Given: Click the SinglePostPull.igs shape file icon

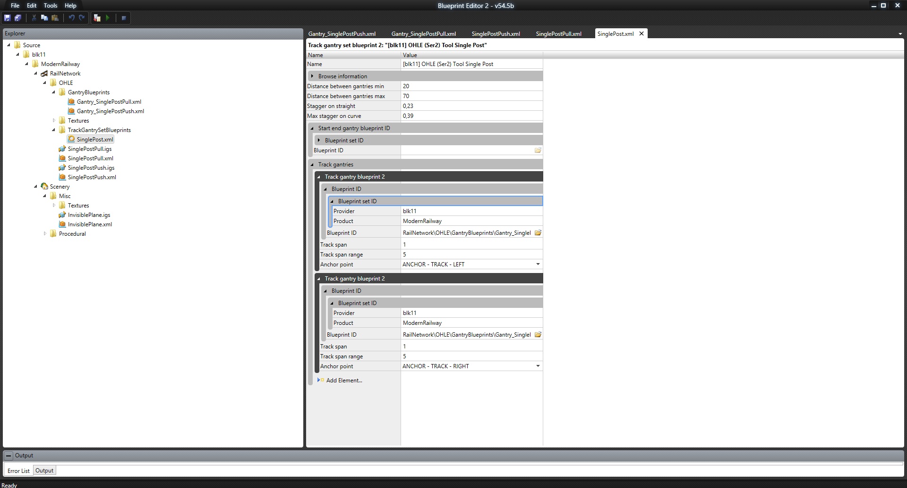Looking at the screenshot, I should (62, 149).
